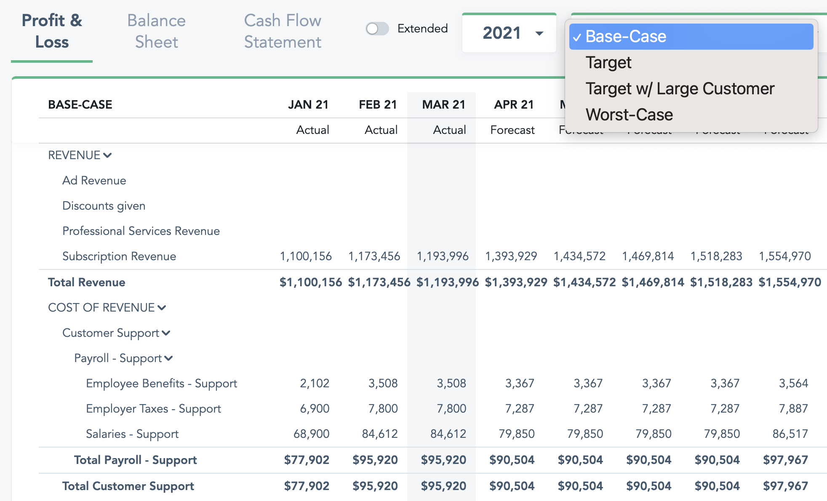Viewport: 827px width, 501px height.
Task: Collapse the COST OF REVENUE chevron
Action: pos(162,308)
